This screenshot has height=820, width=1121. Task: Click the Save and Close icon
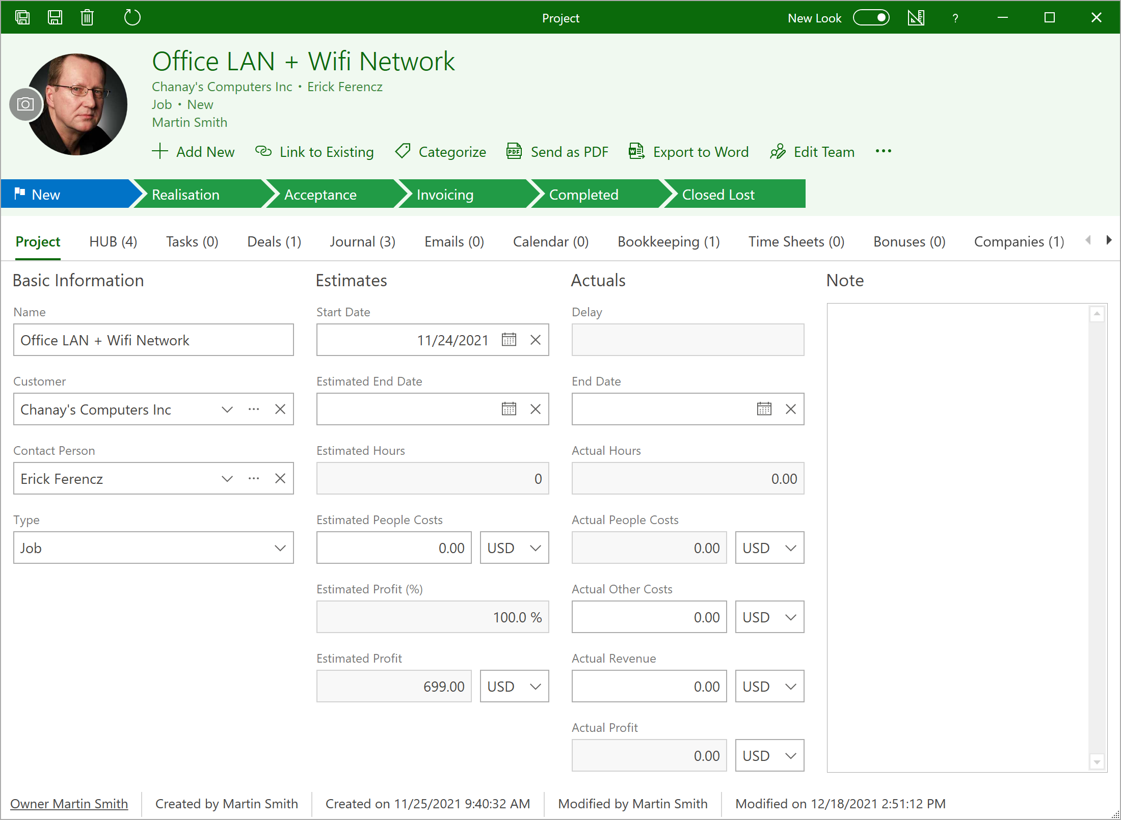(22, 18)
